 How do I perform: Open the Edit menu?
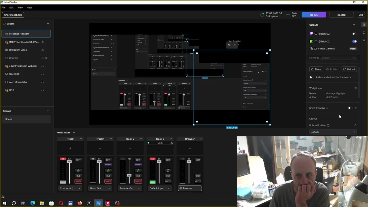(11, 7)
